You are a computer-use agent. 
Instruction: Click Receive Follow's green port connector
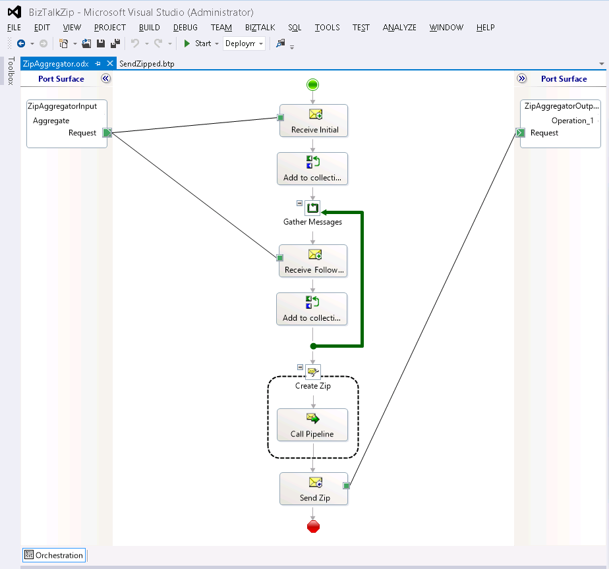pos(279,257)
